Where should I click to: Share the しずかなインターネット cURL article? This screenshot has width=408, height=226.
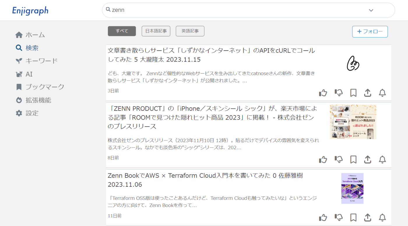pos(368,93)
